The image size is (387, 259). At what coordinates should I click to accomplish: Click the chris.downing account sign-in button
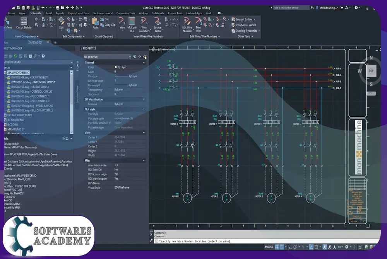pos(327,8)
